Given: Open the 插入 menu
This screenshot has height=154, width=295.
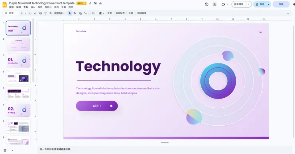Looking at the screenshot, I should [33, 7].
